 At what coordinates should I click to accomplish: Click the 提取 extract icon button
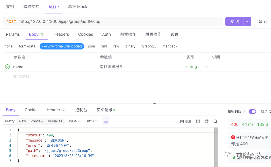coord(186,121)
